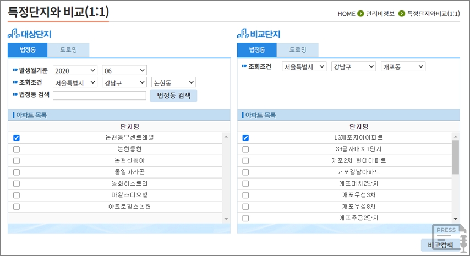Click 개포주공2단지 apartment name
The width and height of the screenshot is (470, 256).
pos(358,218)
